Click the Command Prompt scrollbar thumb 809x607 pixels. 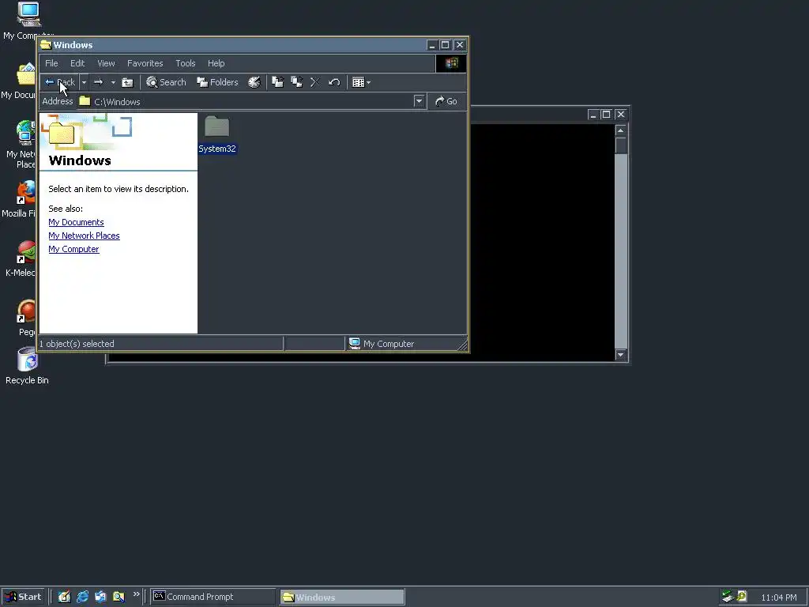(621, 145)
